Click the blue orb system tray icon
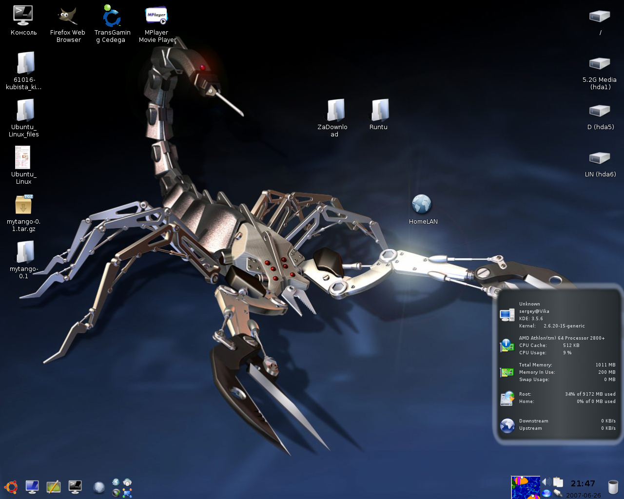624x499 pixels. pos(546,493)
